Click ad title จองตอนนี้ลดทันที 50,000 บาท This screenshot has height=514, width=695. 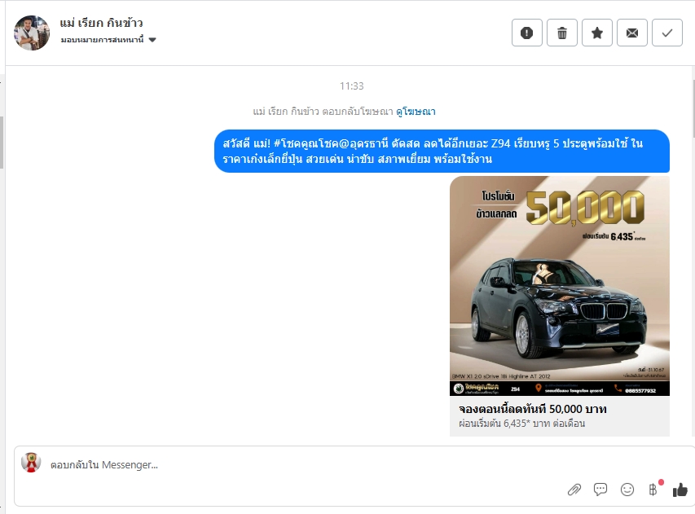point(533,409)
